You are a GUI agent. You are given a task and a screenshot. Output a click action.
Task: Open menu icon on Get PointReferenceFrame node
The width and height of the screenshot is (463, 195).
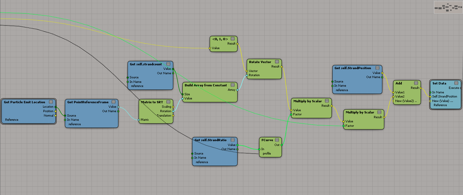[114, 102]
